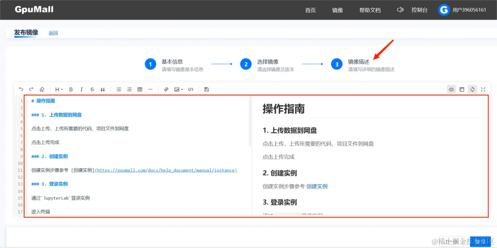The width and height of the screenshot is (497, 248).
Task: Go to step 3 镜像描述
Action: tap(359, 62)
